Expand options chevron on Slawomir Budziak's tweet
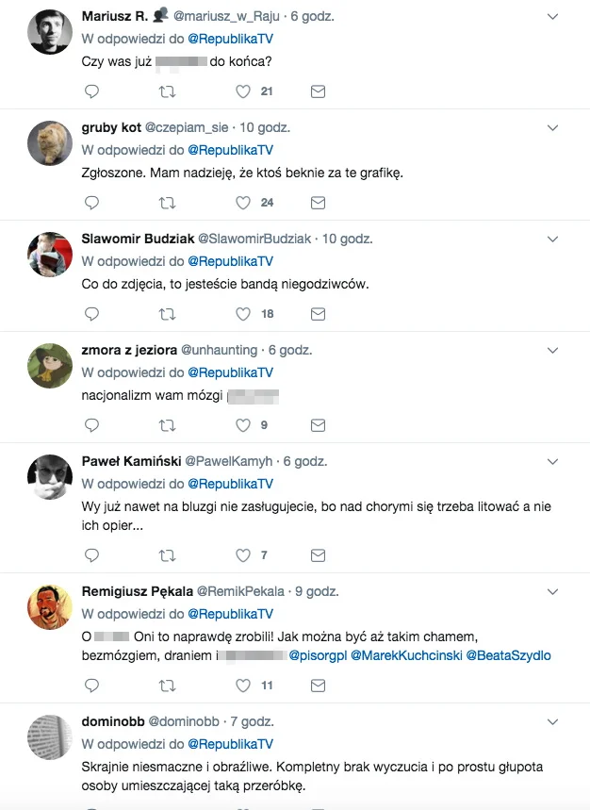Viewport: 590px width, 810px height. click(x=552, y=240)
